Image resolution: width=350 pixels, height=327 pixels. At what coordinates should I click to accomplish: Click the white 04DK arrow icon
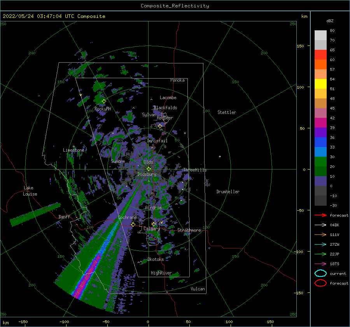320,225
